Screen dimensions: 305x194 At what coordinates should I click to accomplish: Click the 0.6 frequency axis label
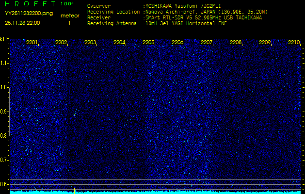[4, 184]
